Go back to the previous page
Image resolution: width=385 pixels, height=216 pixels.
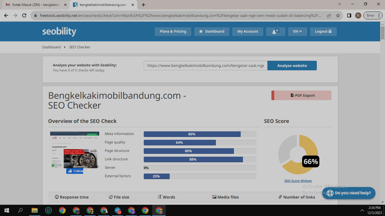click(6, 15)
